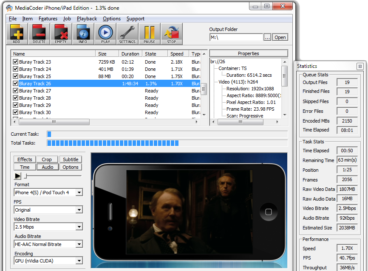Open the Support menu
The image size is (368, 271).
click(x=136, y=19)
